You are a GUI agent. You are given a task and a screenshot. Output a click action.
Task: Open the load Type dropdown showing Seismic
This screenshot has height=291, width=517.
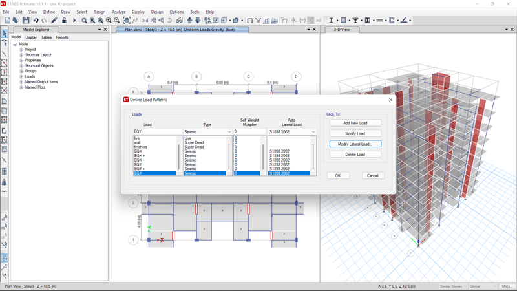pyautogui.click(x=229, y=132)
